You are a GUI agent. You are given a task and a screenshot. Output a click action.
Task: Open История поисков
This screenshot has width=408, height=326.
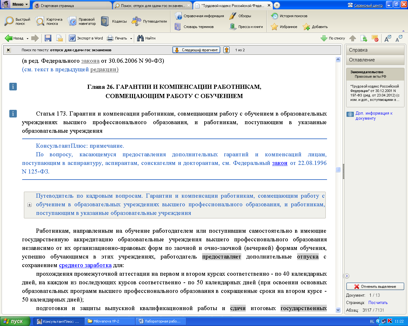click(x=289, y=16)
